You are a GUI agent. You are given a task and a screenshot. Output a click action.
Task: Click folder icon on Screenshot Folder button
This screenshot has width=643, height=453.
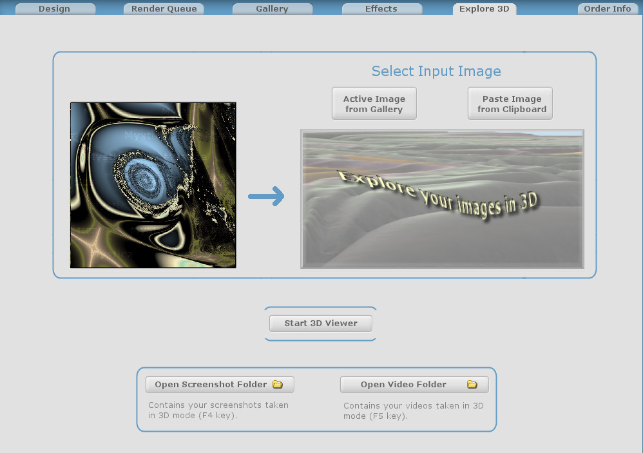(x=278, y=385)
